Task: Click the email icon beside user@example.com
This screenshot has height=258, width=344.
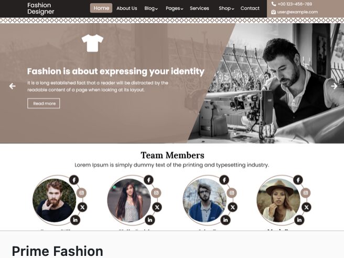Action: pyautogui.click(x=273, y=12)
